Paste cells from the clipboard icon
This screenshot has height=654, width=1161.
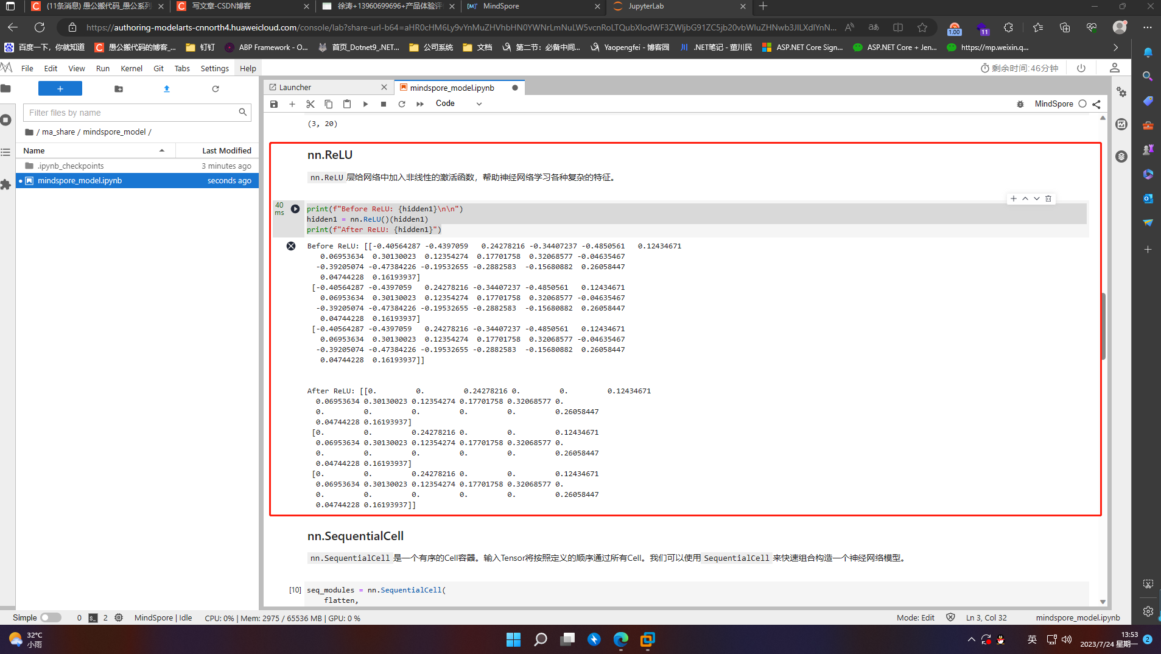point(347,104)
